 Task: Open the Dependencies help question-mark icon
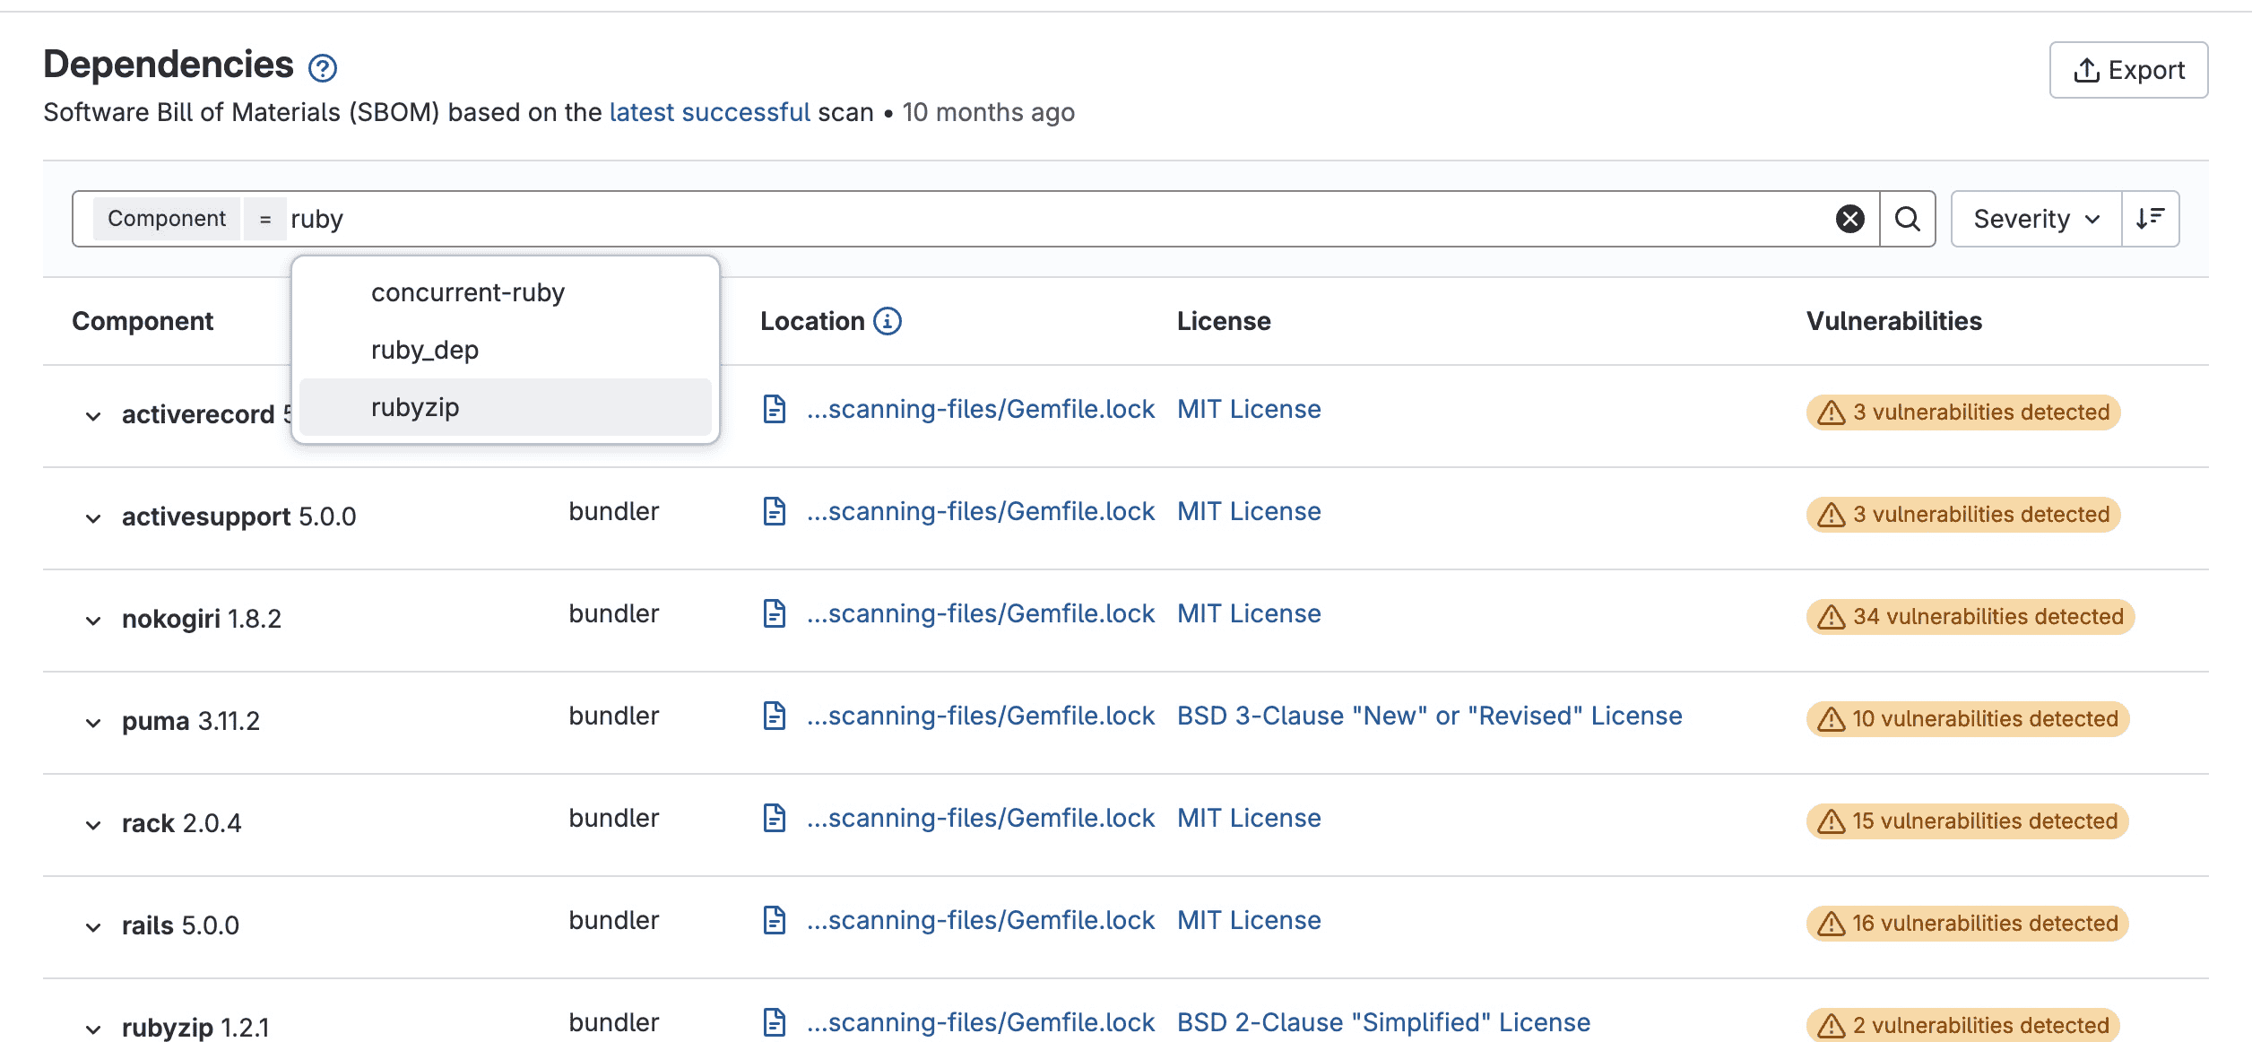click(322, 67)
